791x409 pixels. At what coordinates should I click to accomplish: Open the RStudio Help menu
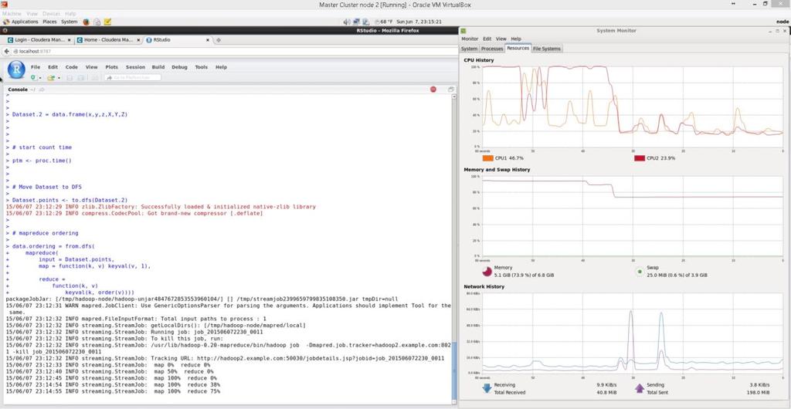click(221, 67)
